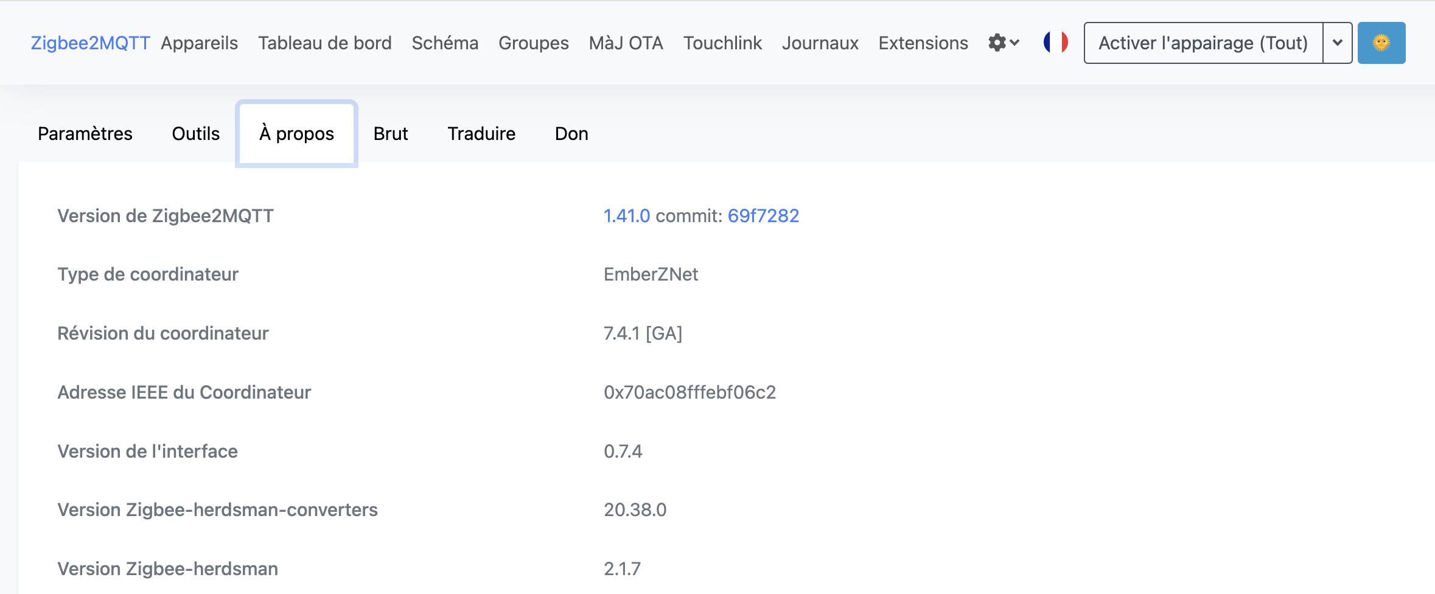
Task: Open Tableau de bord
Action: pyautogui.click(x=324, y=43)
